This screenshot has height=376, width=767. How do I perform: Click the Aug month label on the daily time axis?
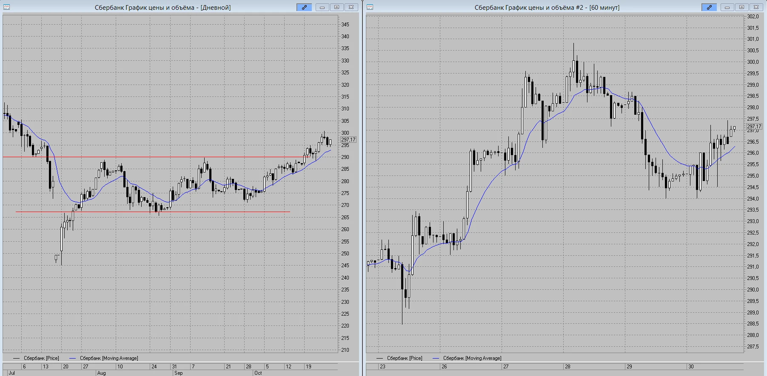[101, 373]
